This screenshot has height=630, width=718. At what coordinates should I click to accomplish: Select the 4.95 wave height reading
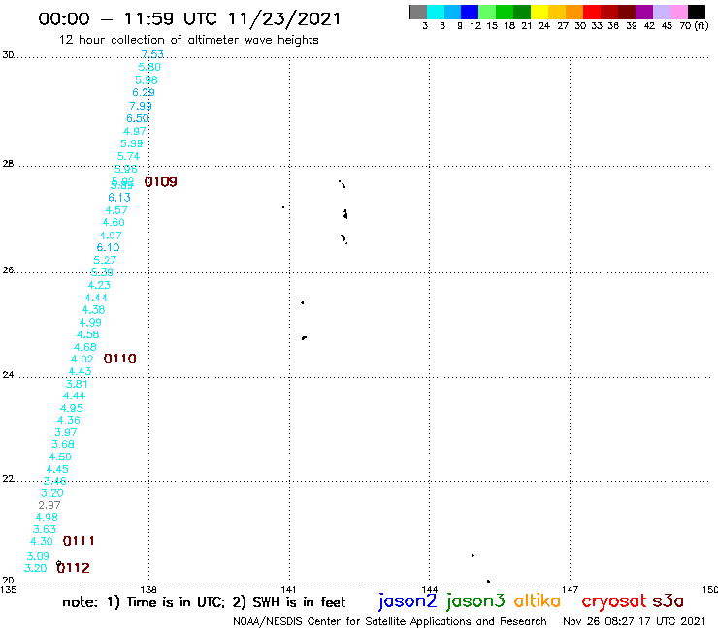[72, 408]
